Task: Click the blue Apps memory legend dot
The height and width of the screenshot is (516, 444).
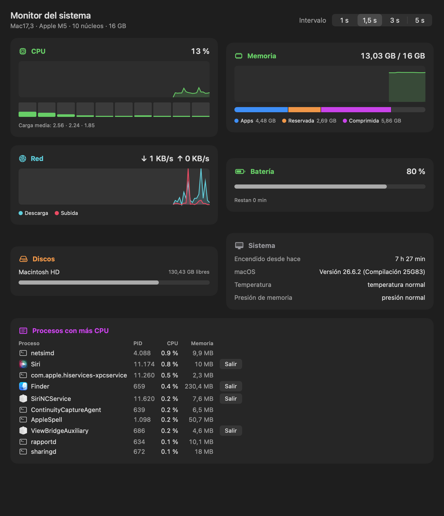Action: (236, 121)
